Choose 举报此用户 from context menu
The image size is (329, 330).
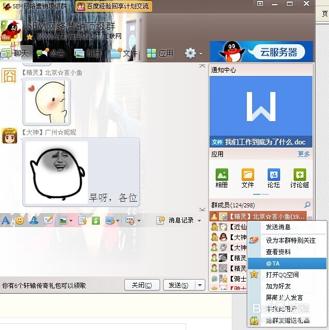[287, 309]
